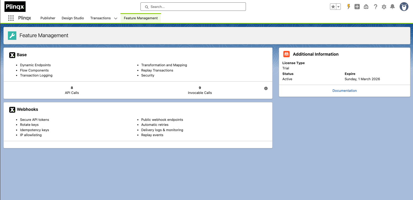Click 'Secure API tokens' list item
Viewport: 413px width, 200px height.
[x=35, y=120]
